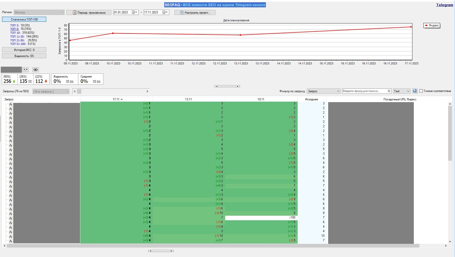Click the Настроить проект button
This screenshot has width=455, height=257.
point(195,13)
